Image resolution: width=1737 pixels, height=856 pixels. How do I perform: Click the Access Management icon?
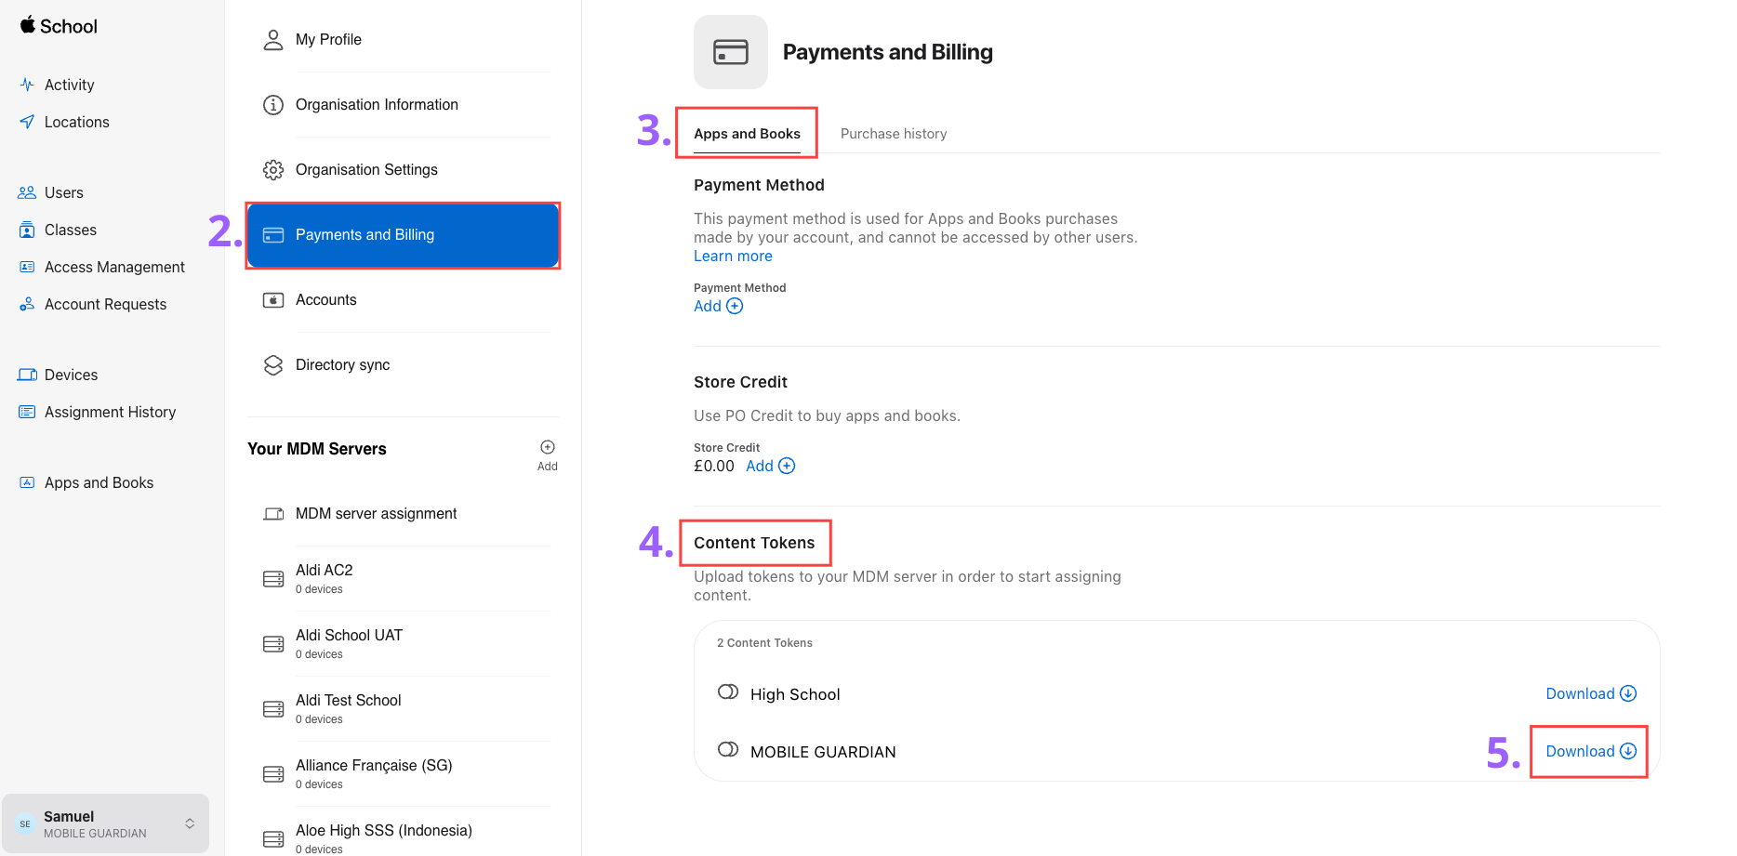[27, 267]
